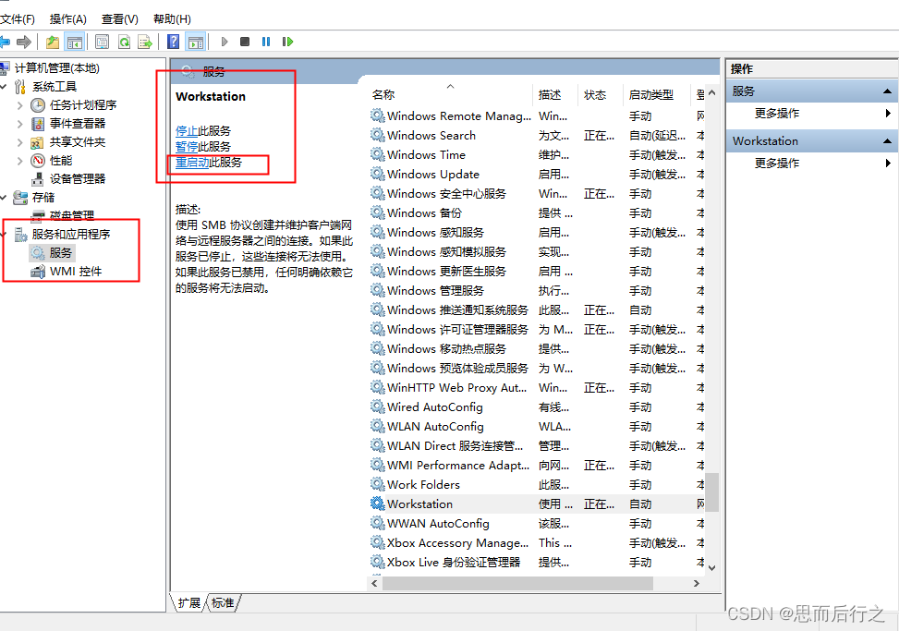Collapse the 服务 section in actions pane
This screenshot has height=631, width=899.
887,91
